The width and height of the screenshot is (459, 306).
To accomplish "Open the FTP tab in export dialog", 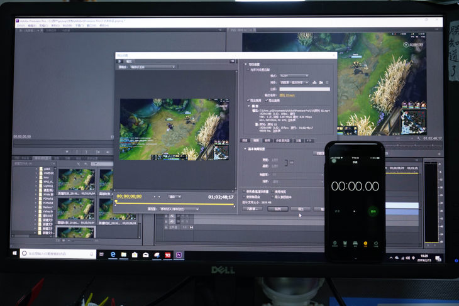I will pyautogui.click(x=309, y=140).
